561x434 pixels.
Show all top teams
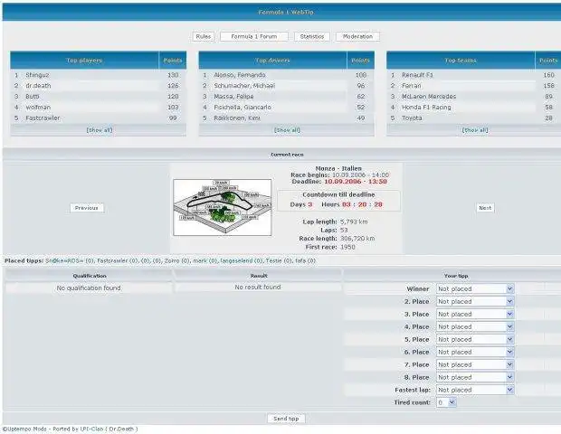[x=475, y=130]
